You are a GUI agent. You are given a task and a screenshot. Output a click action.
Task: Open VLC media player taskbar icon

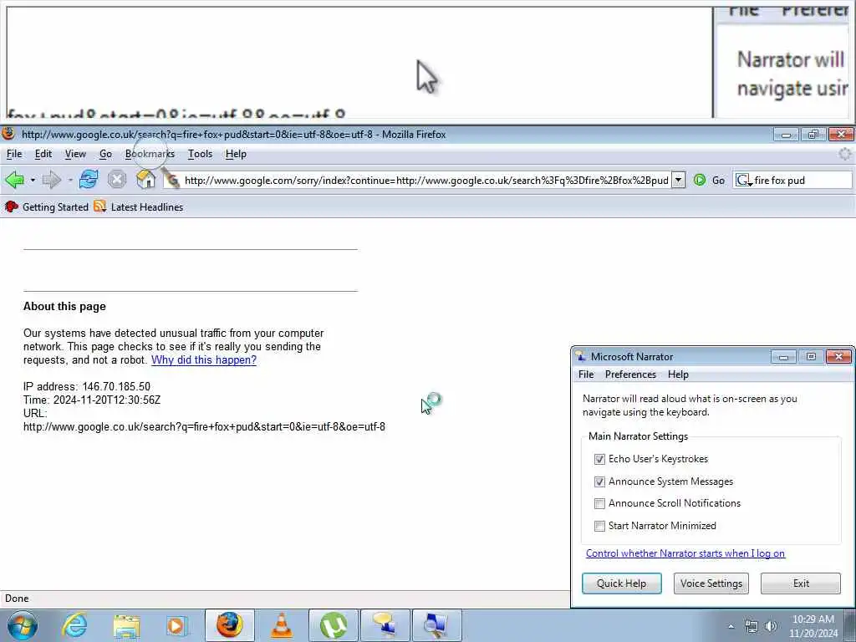pyautogui.click(x=281, y=625)
